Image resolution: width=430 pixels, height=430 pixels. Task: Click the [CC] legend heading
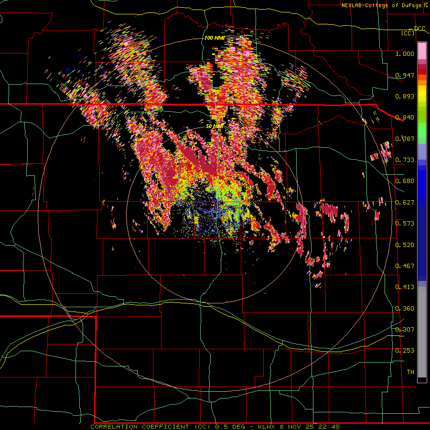tap(408, 33)
